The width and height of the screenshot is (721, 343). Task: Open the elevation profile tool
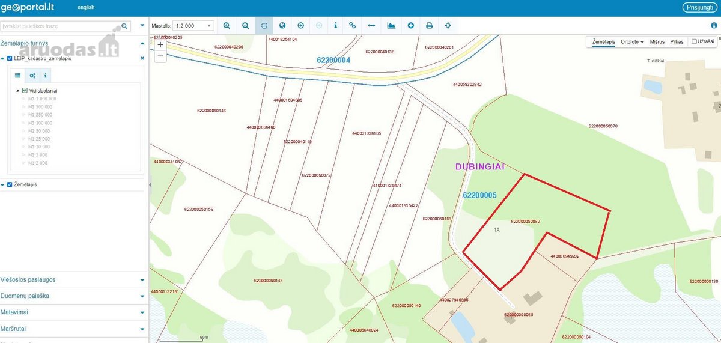pos(391,26)
